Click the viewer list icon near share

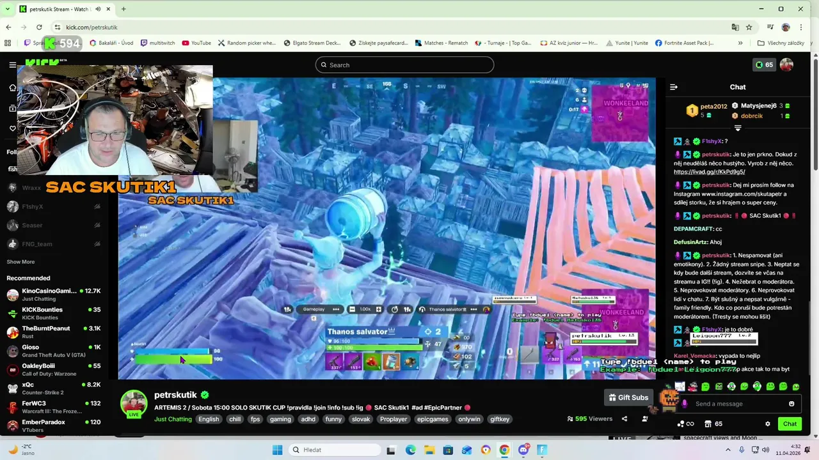[x=645, y=419]
